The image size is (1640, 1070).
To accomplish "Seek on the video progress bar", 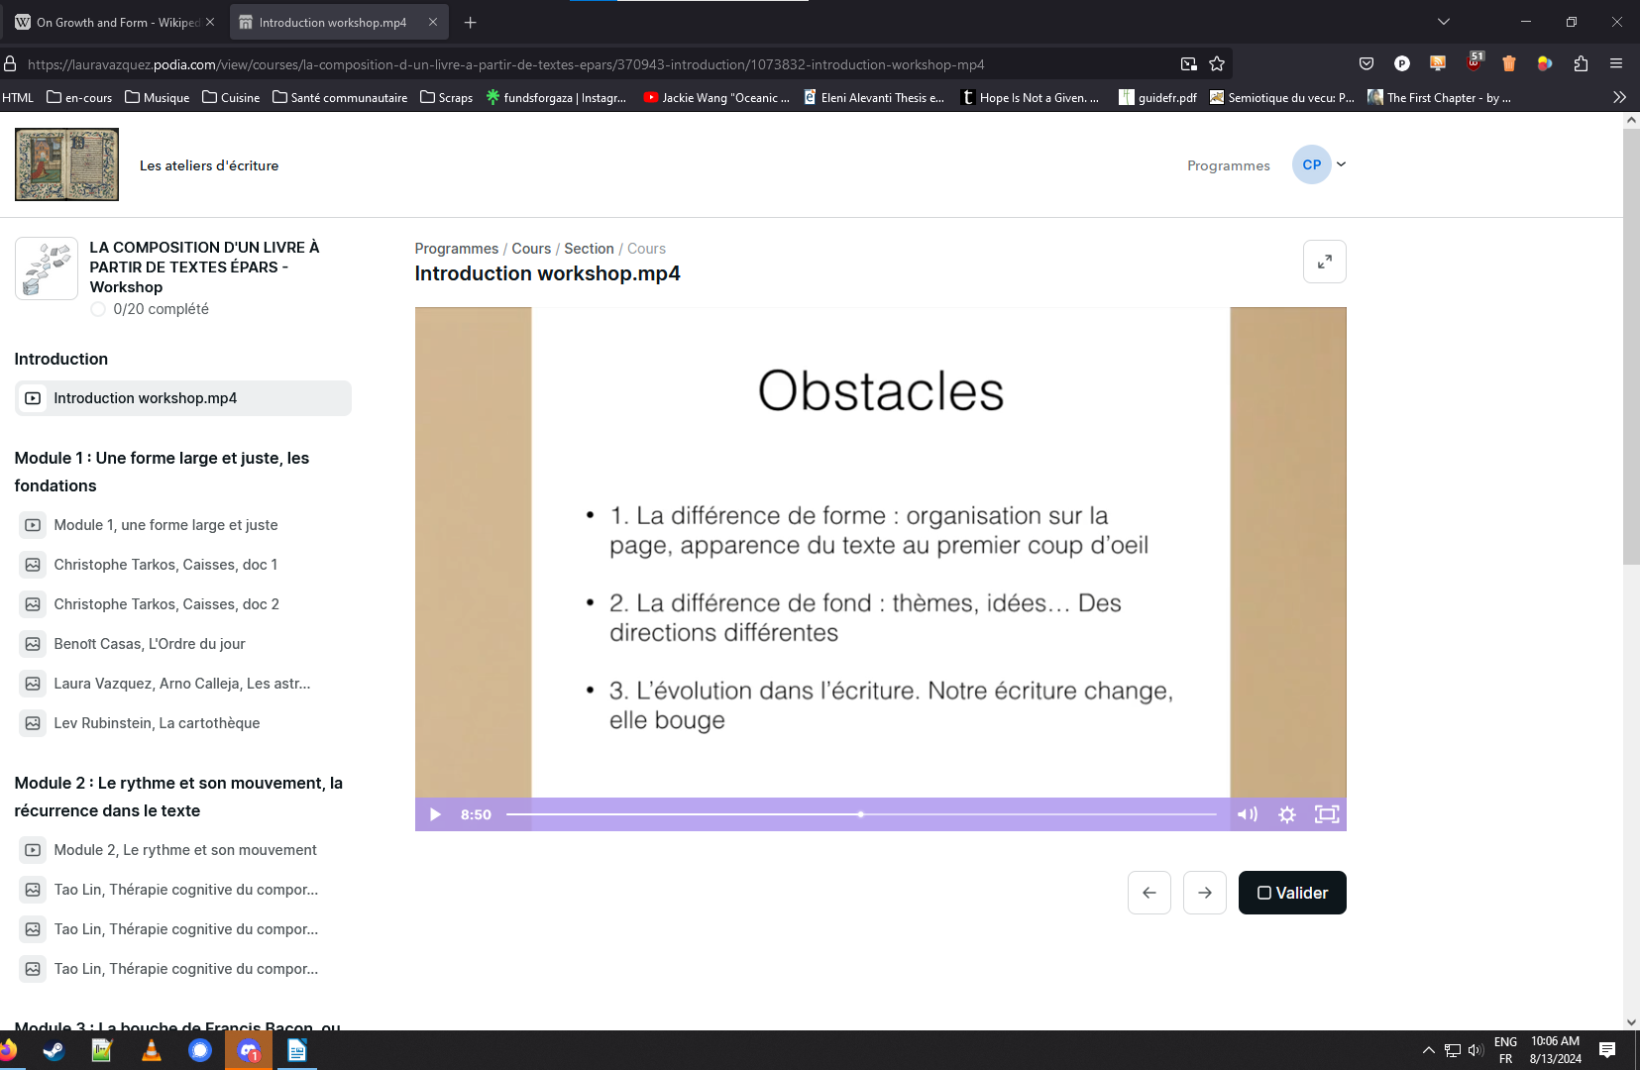I will point(861,814).
